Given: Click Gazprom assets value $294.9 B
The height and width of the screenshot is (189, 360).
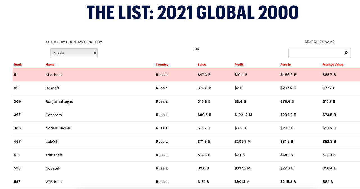Looking at the screenshot, I should pos(288,115).
